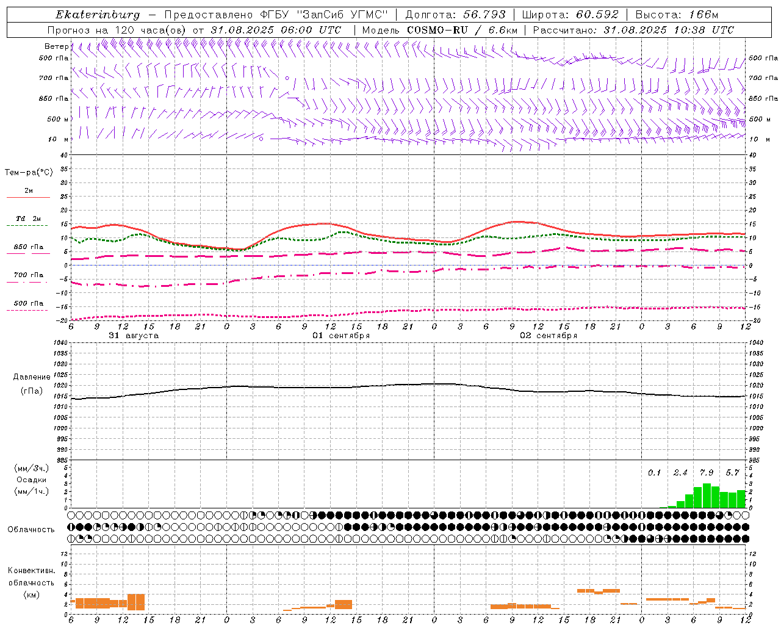781x625 pixels.
Task: Select the Модель COSMO-RU / 6.6км label
Action: 440,30
